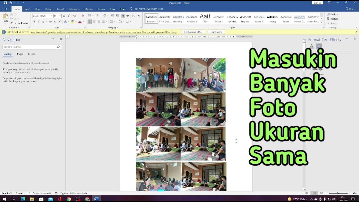Screen dimensions: 359x202
Task: Toggle Show/Hide paragraph marks
Action: tap(139, 16)
